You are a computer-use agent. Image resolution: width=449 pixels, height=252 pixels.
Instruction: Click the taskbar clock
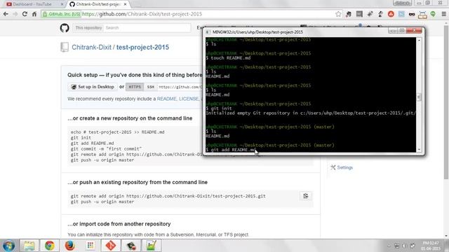pyautogui.click(x=431, y=246)
